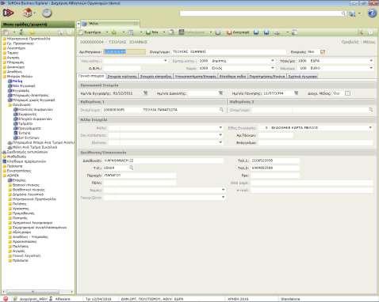The image size is (379, 302).
Task: Switch to the tab just before Παρατηρήσεις
Action: (232, 77)
